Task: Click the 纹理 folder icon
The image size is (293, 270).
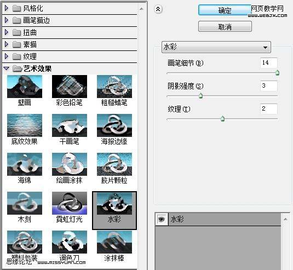Action: coord(16,56)
